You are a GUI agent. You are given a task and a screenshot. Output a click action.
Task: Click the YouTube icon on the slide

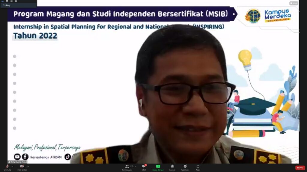point(17,157)
